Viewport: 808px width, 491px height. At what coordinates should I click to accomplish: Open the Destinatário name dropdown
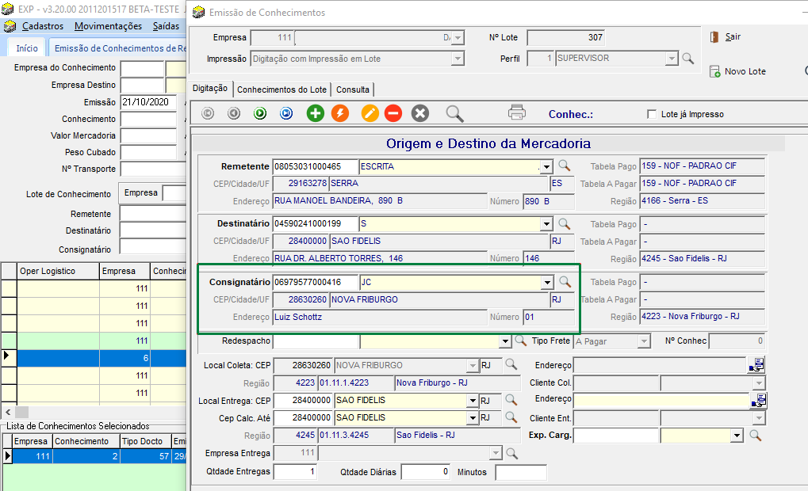coord(546,224)
